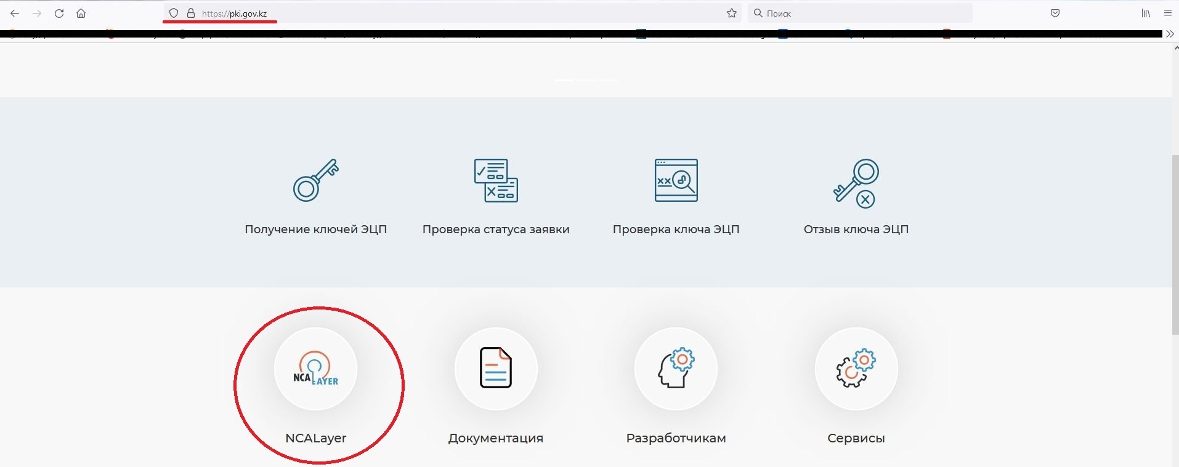
Task: Click the NCALayer text label
Action: [x=316, y=438]
